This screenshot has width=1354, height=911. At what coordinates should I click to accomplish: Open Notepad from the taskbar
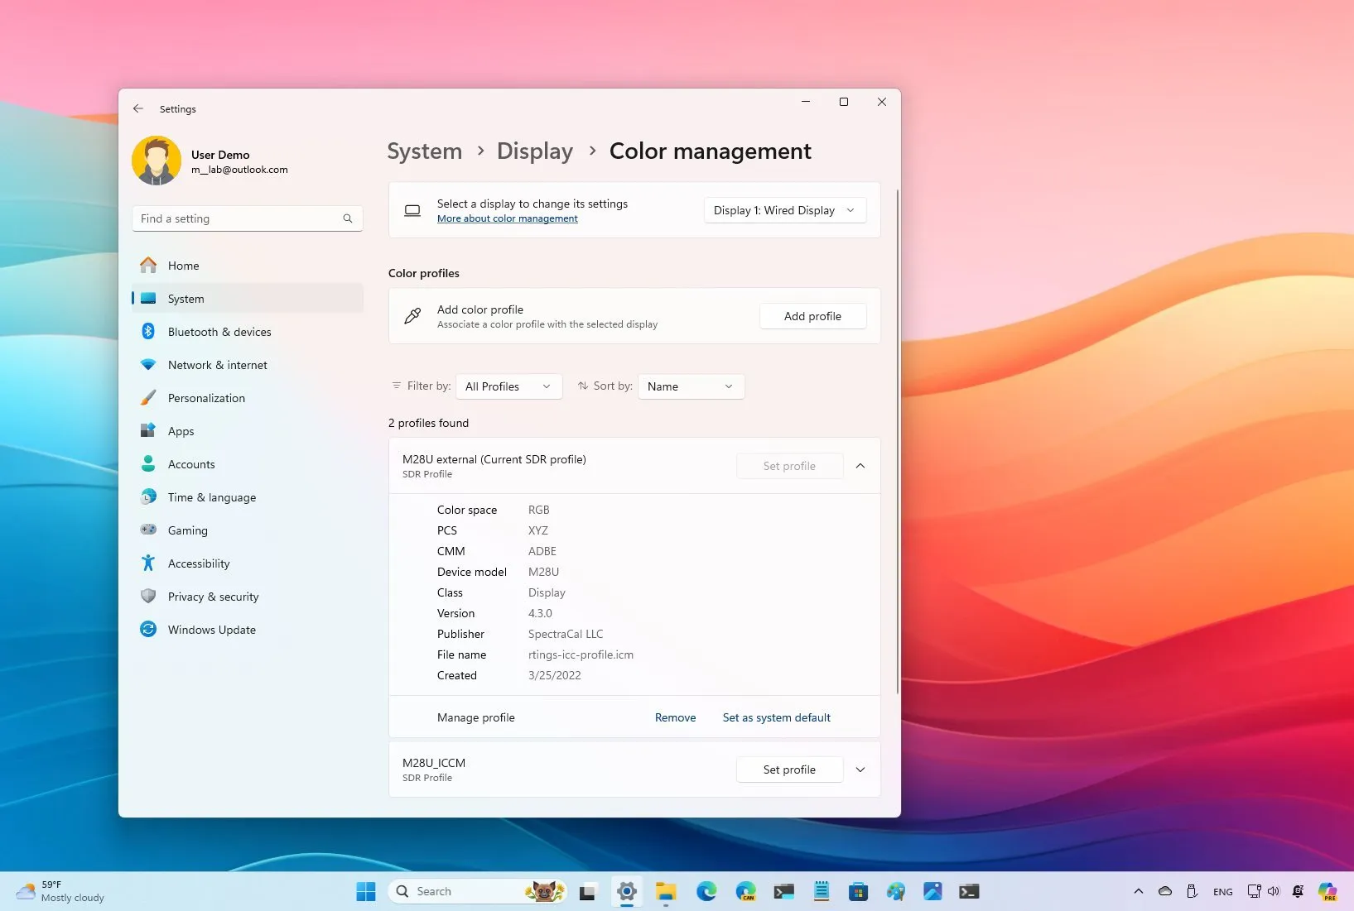pos(821,891)
